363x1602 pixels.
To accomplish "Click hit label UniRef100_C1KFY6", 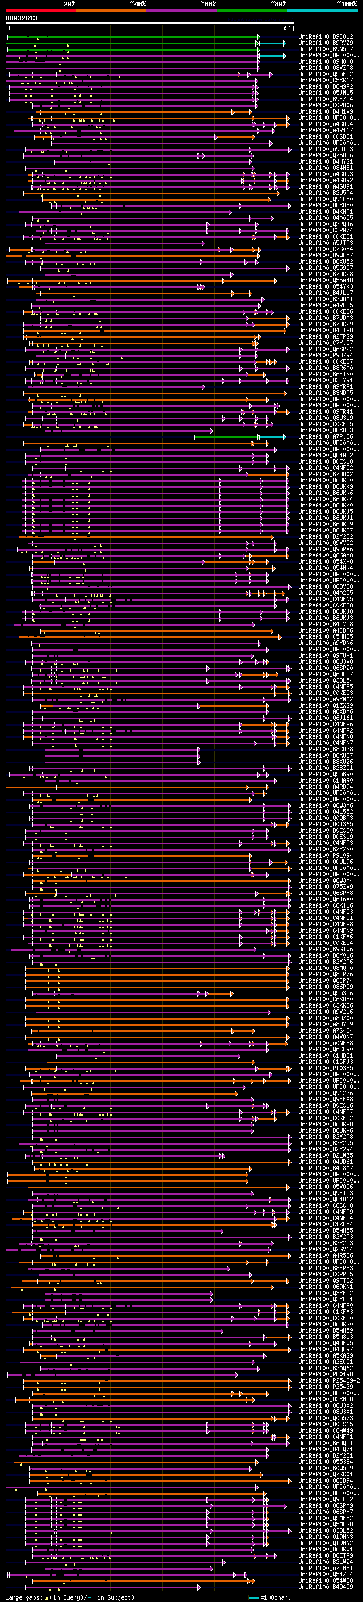I will (x=326, y=937).
